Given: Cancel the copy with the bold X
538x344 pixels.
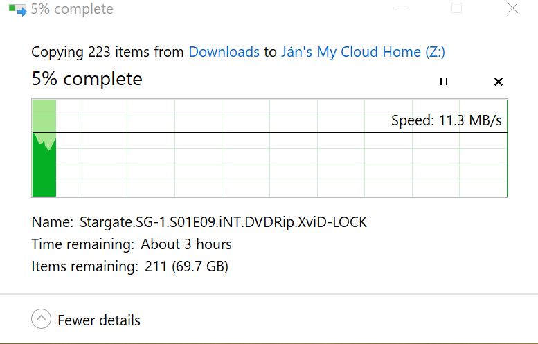Looking at the screenshot, I should pyautogui.click(x=499, y=82).
